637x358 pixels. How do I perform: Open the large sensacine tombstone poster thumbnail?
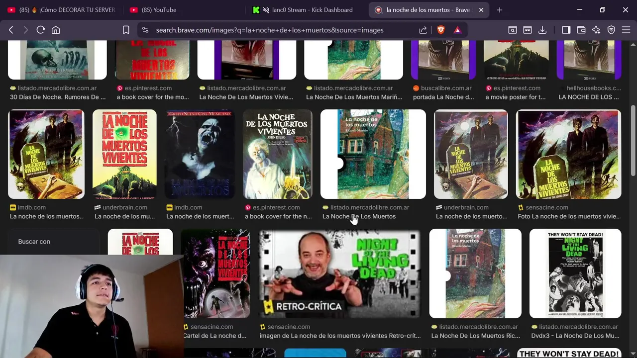coord(568,154)
